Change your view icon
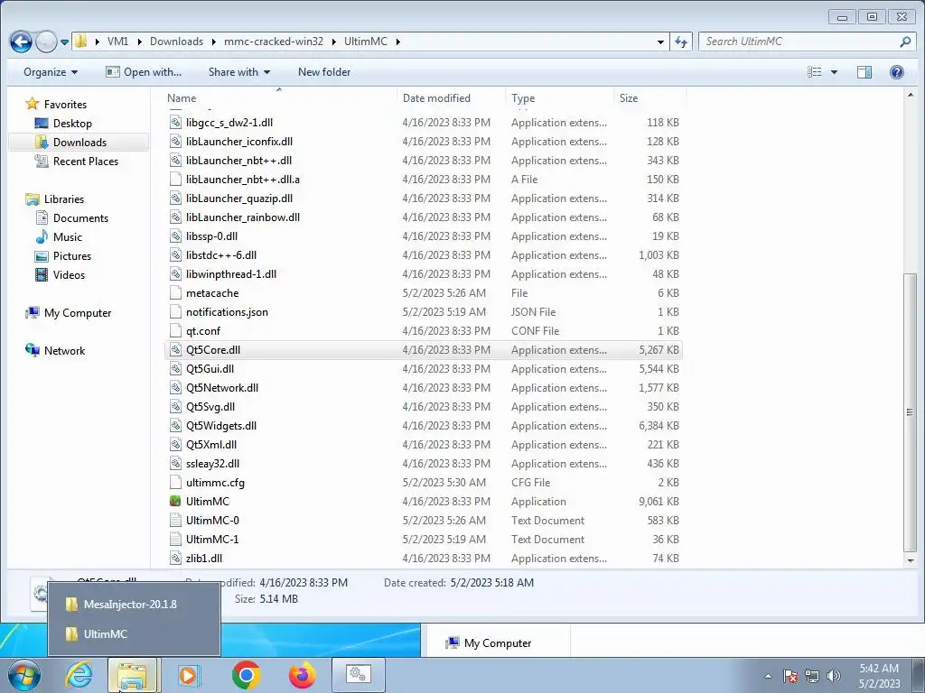This screenshot has height=693, width=925. point(814,72)
